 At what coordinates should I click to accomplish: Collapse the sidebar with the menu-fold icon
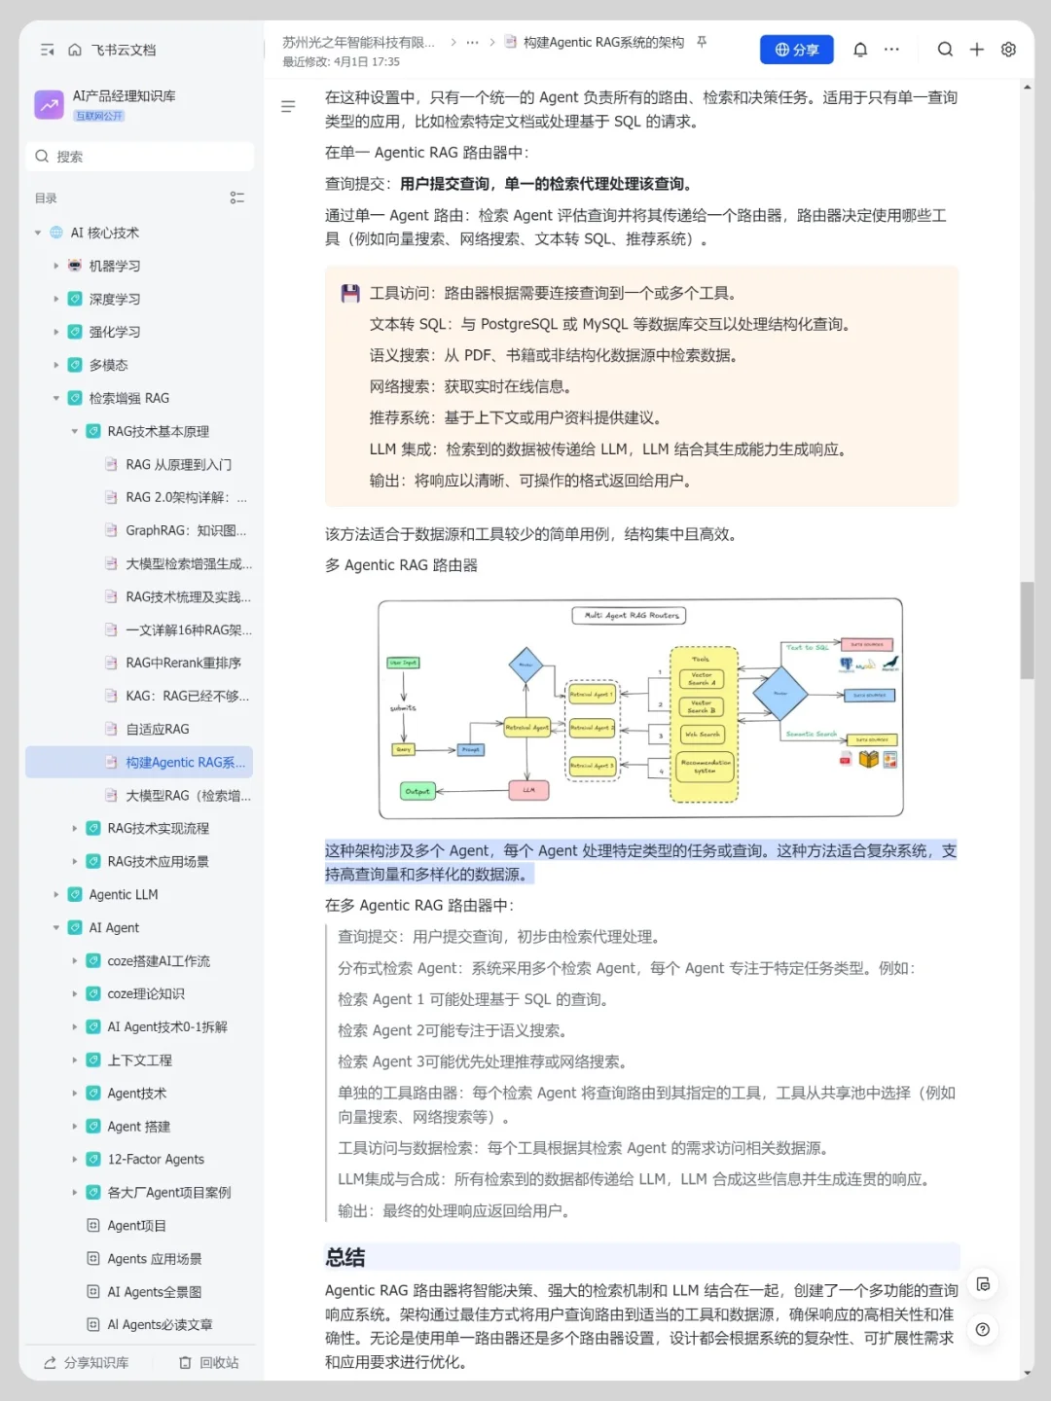click(x=47, y=50)
